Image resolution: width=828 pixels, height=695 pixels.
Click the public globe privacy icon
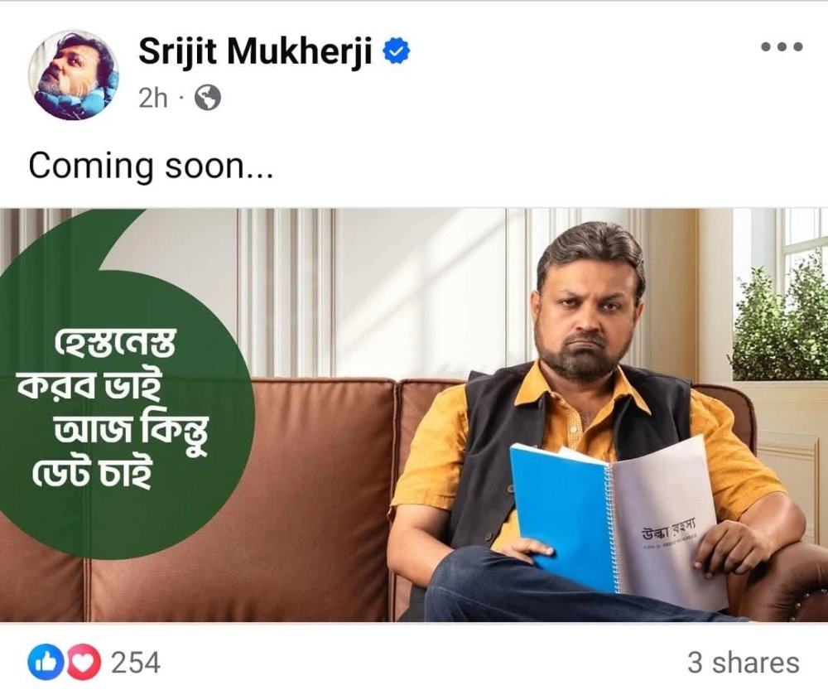(208, 98)
